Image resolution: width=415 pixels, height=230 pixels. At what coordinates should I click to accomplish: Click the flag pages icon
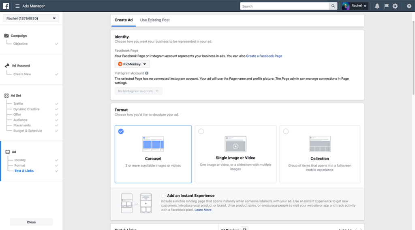[386, 6]
